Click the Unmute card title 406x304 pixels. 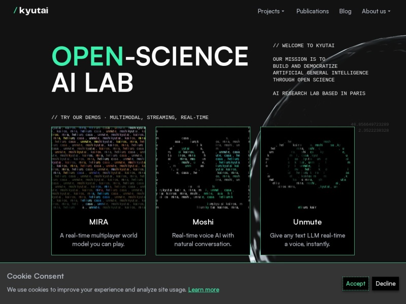click(308, 222)
